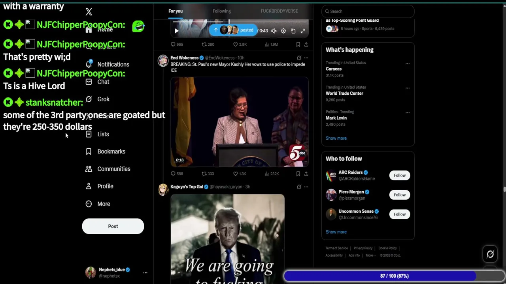This screenshot has height=284, width=506.
Task: Click the Lists icon
Action: tap(89, 134)
